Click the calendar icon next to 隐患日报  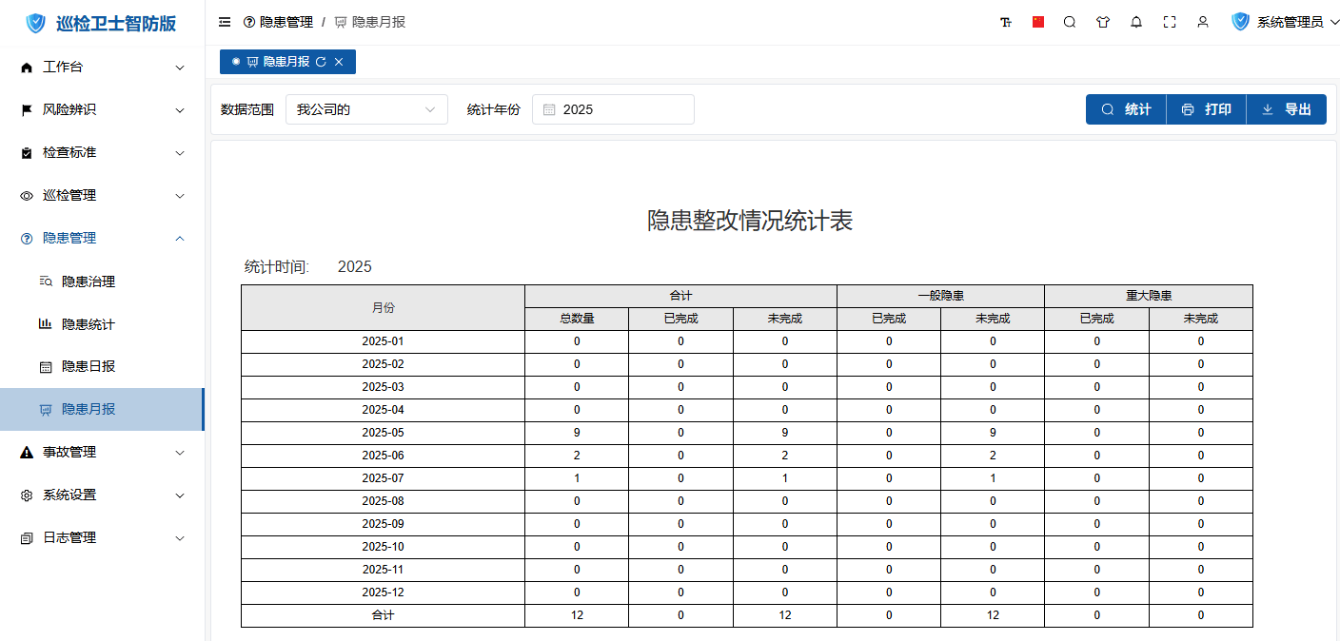46,367
